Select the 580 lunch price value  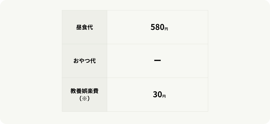tap(157, 27)
